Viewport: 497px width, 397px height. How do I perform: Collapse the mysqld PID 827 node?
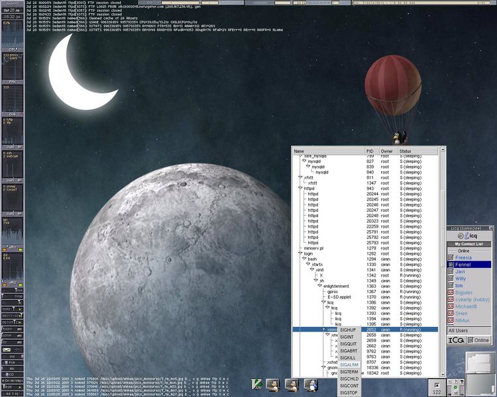click(x=304, y=161)
